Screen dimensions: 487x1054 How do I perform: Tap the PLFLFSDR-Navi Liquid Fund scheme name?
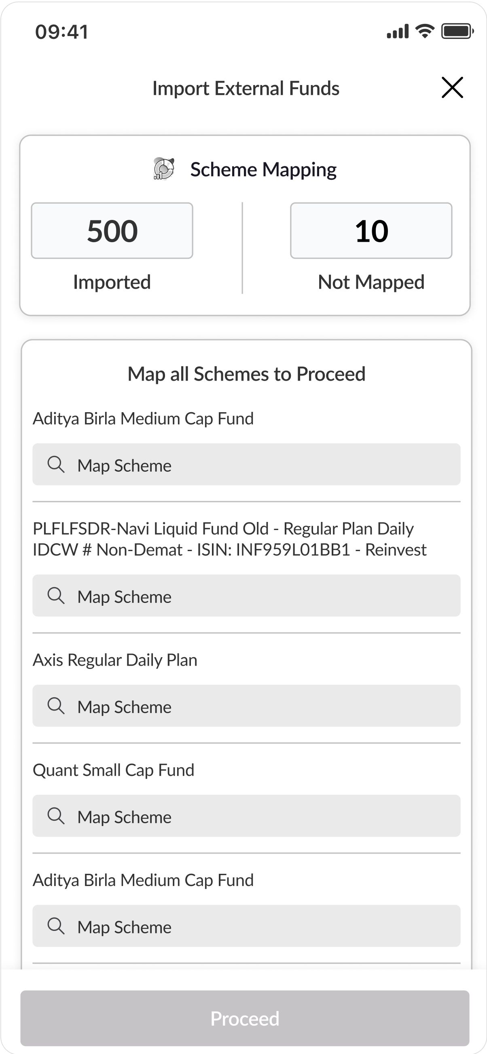tap(229, 539)
